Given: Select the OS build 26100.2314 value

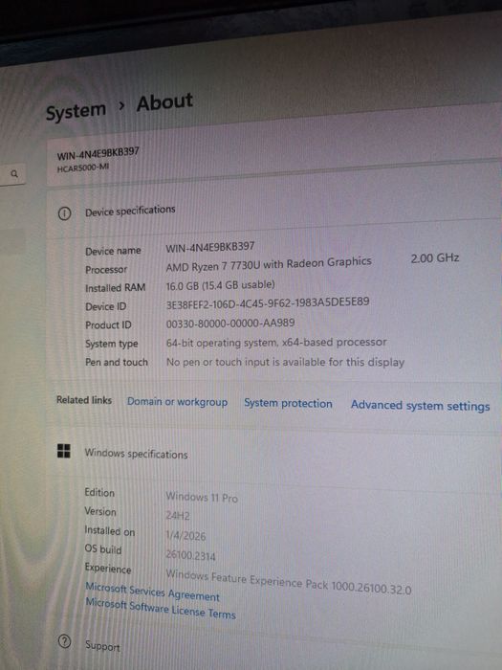Looking at the screenshot, I should point(190,555).
